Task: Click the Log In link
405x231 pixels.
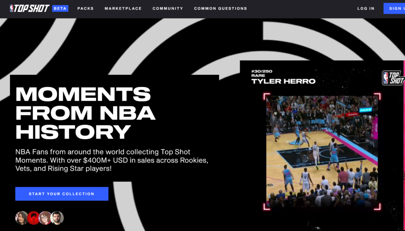Action: point(366,9)
